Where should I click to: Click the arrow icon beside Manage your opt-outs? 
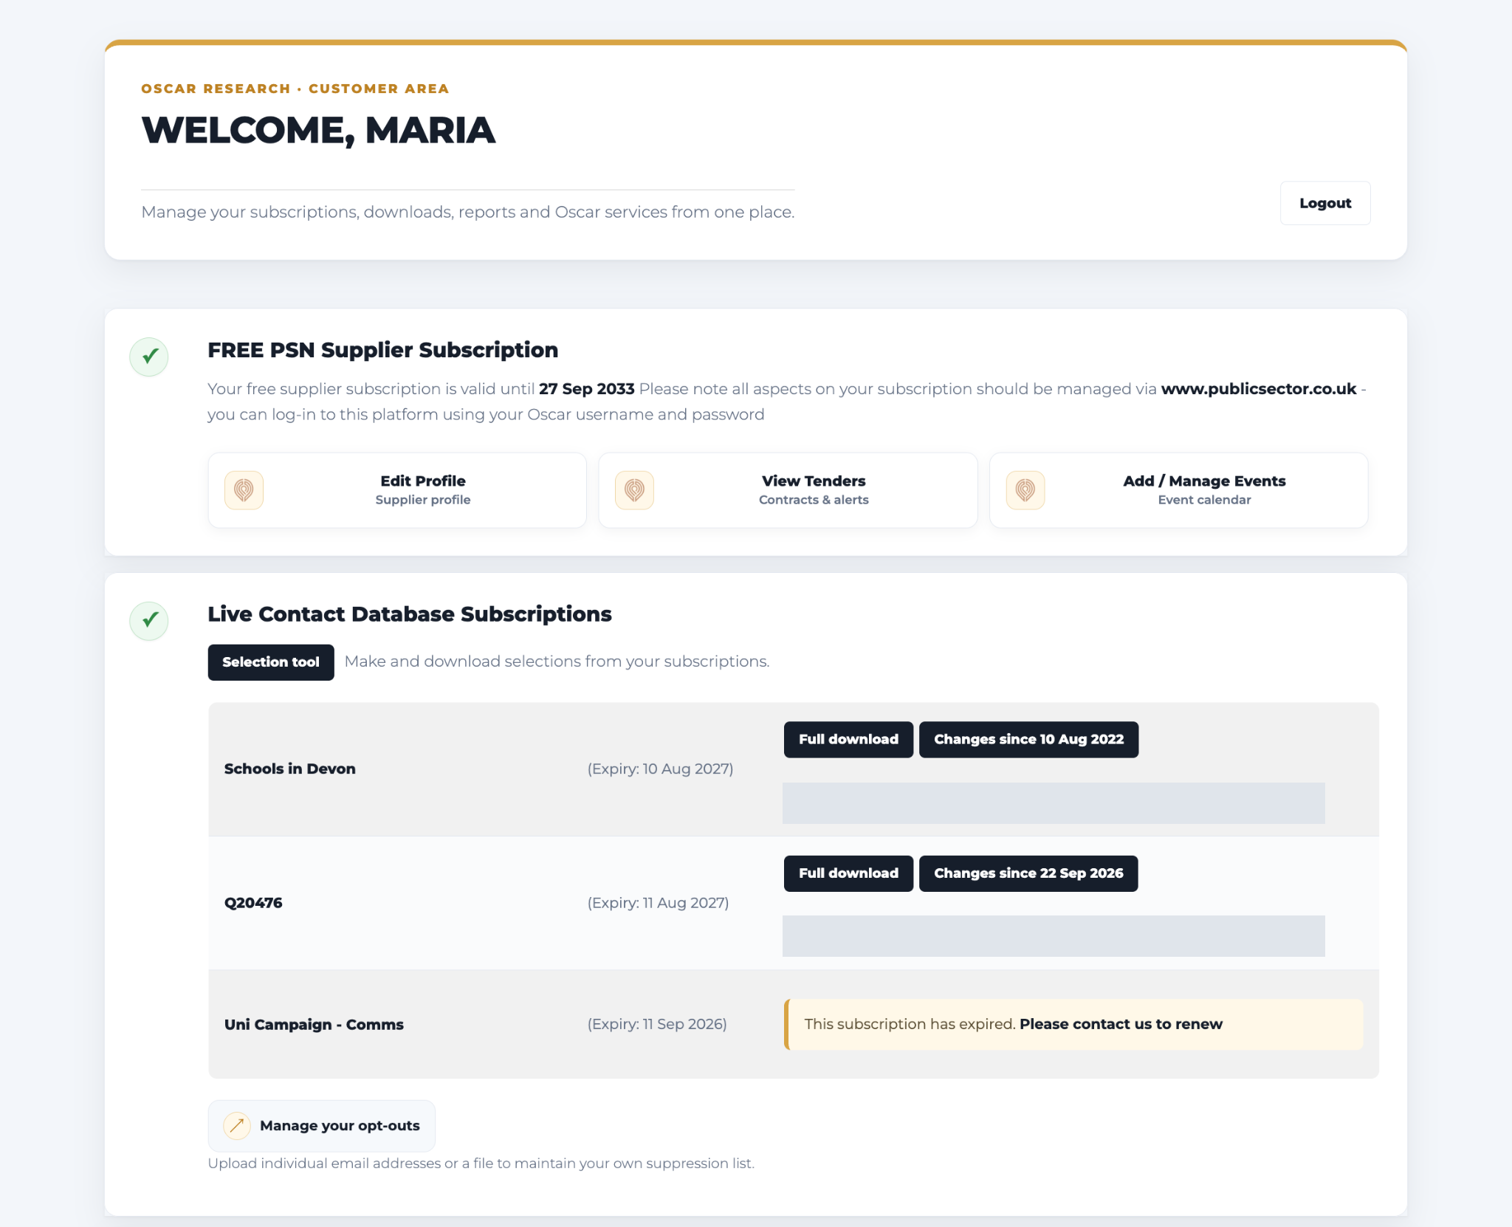tap(237, 1126)
